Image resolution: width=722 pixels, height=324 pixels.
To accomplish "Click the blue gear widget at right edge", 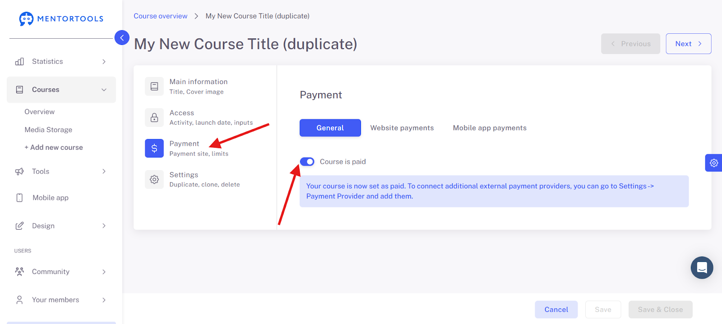I will 714,163.
